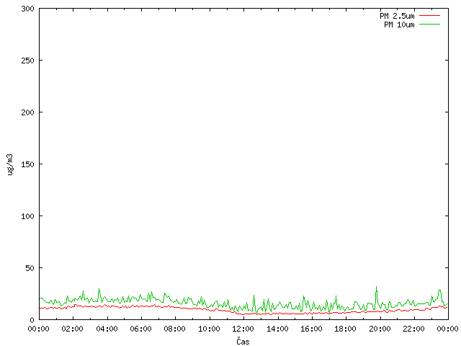
Task: Click the Čas x-axis label
Action: tap(243, 341)
